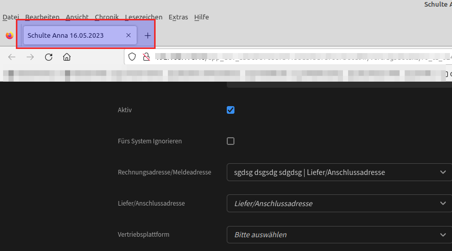Uncheck the Aktiv checkbox
Viewport: 452px width, 251px height.
click(230, 110)
